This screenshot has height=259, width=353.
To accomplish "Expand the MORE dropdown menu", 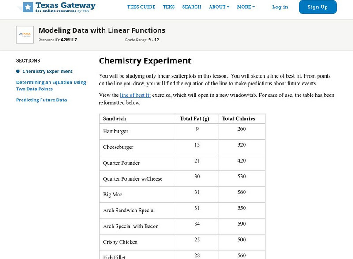I will click(246, 7).
